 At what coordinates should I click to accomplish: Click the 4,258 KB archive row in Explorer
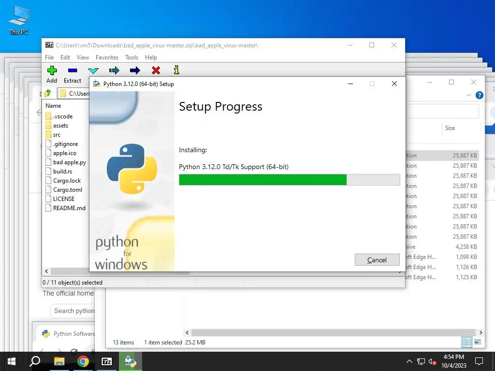click(442, 247)
